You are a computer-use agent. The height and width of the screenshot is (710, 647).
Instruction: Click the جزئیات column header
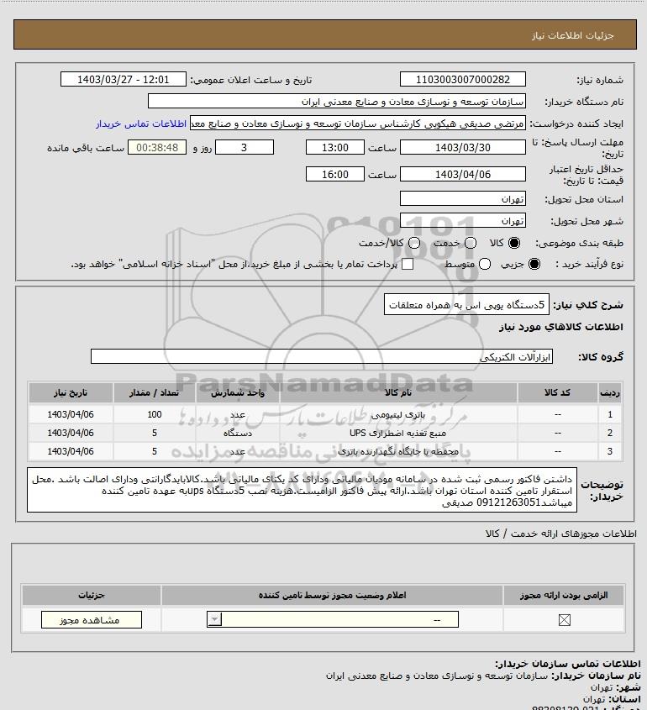[92, 595]
